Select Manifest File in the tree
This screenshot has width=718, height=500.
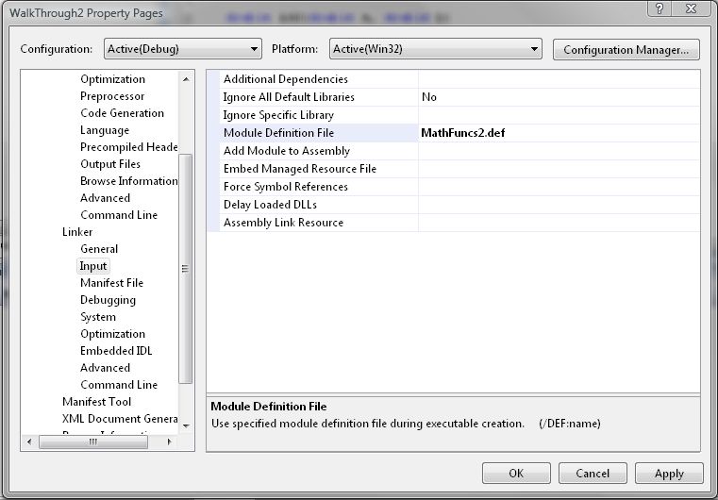pos(111,283)
